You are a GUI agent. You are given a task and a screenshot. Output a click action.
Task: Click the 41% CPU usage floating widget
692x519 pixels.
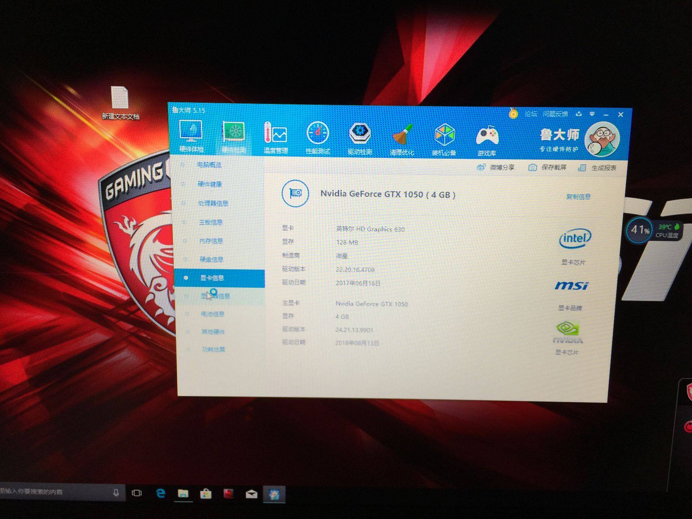(640, 230)
